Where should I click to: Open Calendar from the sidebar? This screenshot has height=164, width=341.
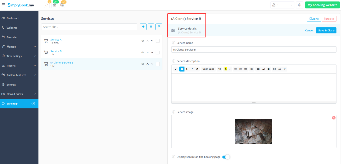[12, 37]
